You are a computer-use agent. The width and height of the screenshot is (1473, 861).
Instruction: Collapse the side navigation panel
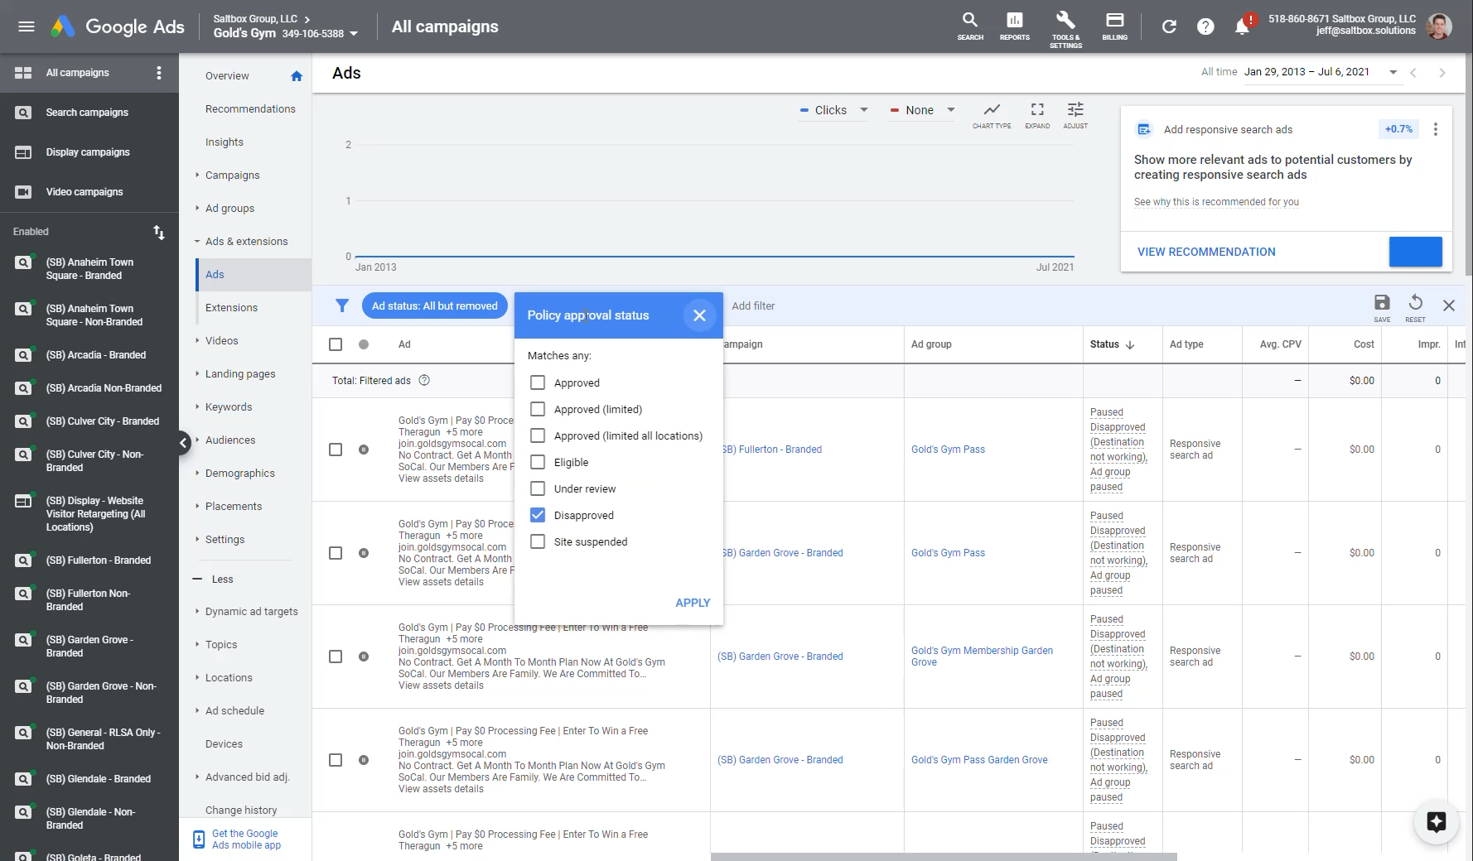click(183, 443)
